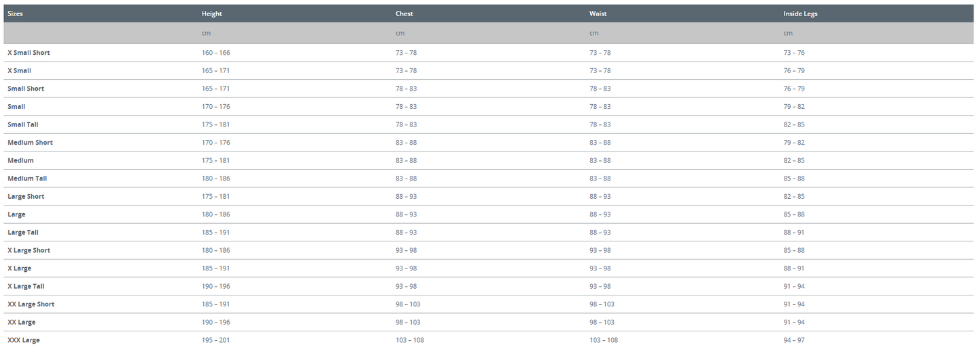Select the X Small Short row label
Screen dimensions: 979x353
tap(28, 53)
